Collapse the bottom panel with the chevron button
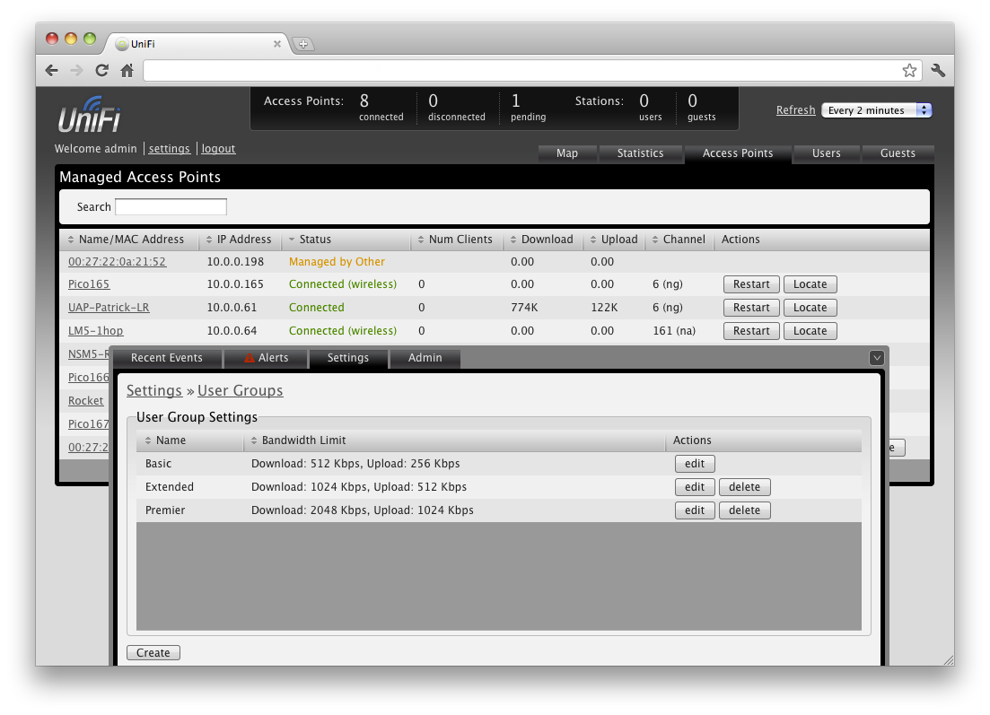 [x=876, y=358]
